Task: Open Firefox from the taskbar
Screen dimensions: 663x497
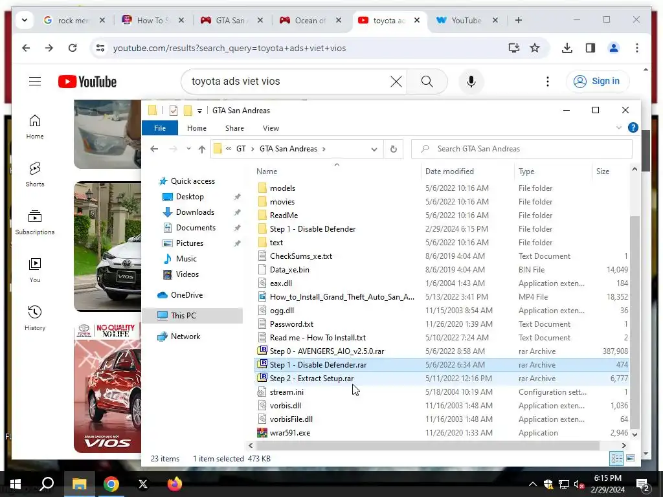Action: pyautogui.click(x=174, y=484)
